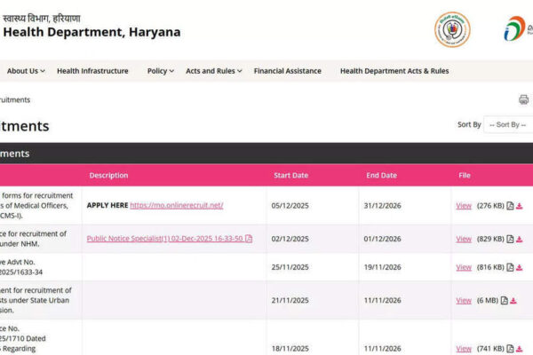This screenshot has width=533, height=355.
Task: View the file dated 05/12/2025
Action: [464, 206]
